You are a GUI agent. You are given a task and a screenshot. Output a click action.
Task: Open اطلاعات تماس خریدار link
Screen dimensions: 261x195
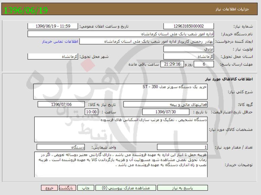[60, 41]
